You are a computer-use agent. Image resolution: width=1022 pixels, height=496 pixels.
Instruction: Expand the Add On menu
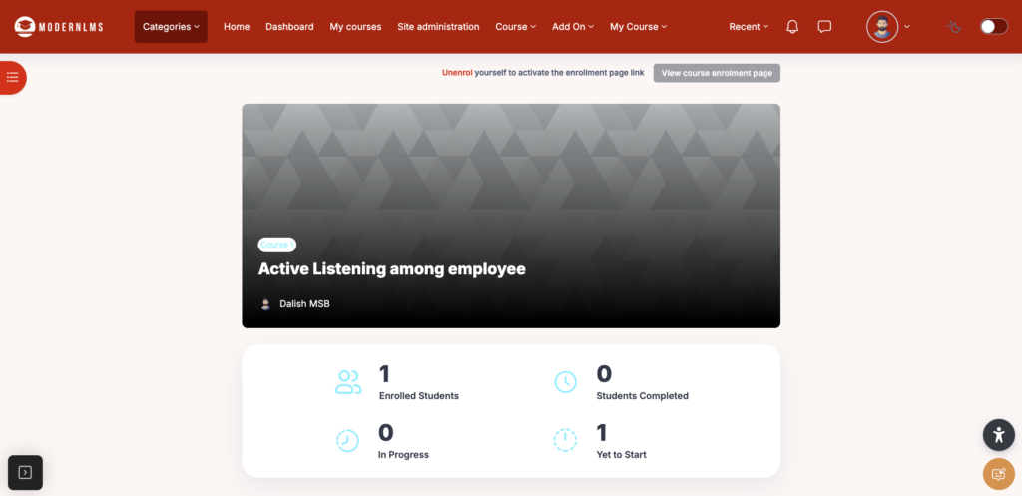click(573, 27)
